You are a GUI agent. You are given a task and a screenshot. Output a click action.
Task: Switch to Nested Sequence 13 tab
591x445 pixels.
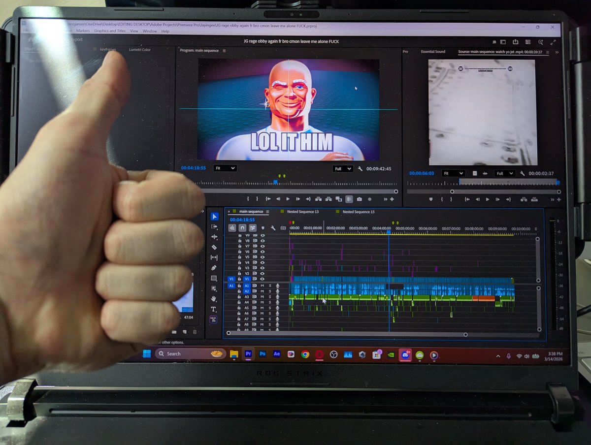point(303,212)
